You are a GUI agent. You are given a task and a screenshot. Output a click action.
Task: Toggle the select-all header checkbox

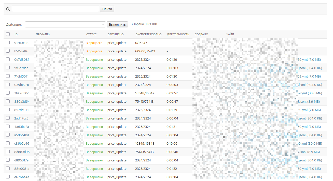click(8, 34)
